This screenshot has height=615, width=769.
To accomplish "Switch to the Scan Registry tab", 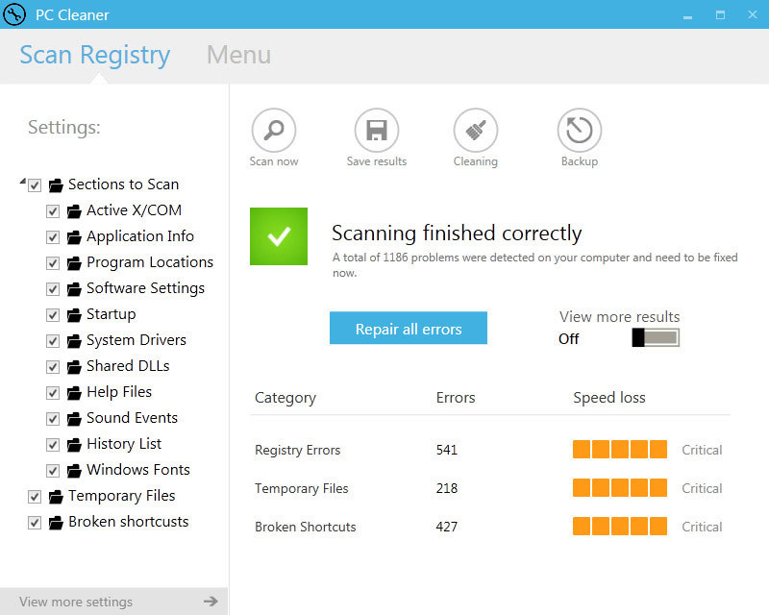I will (x=94, y=55).
